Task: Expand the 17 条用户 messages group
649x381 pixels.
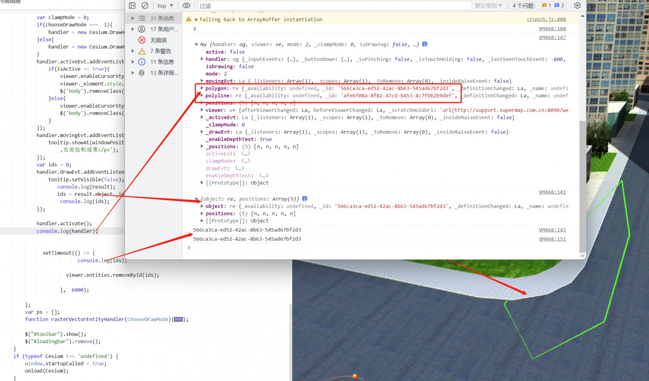Action: pyautogui.click(x=133, y=29)
